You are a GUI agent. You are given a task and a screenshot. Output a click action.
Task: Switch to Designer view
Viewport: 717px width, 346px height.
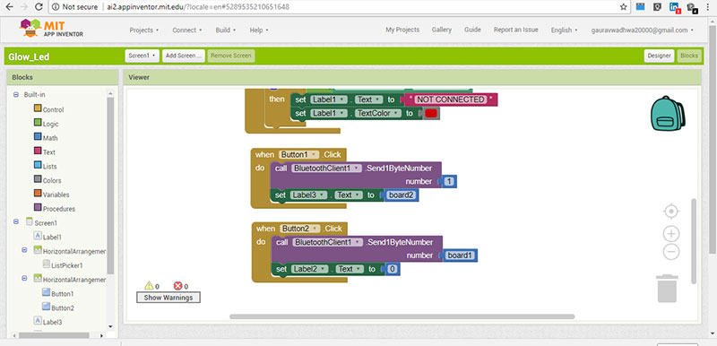coord(659,56)
